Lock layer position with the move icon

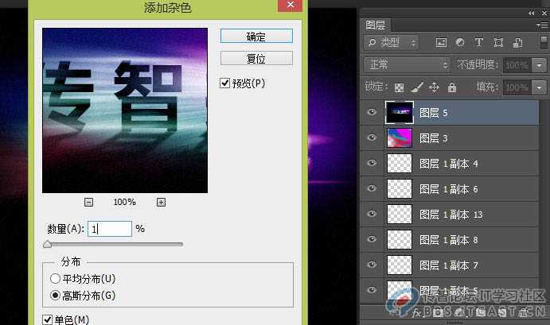click(434, 87)
